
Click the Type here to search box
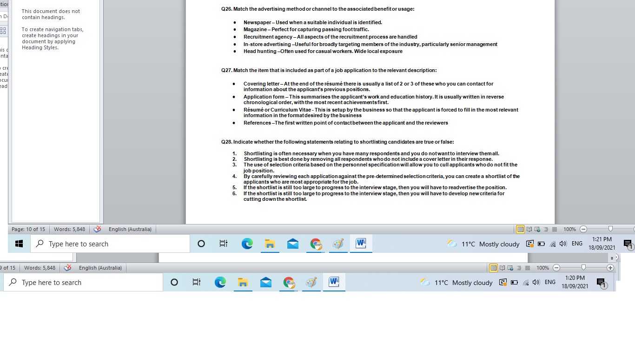pos(110,243)
